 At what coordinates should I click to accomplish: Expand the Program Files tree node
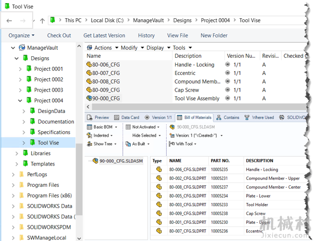13,185
